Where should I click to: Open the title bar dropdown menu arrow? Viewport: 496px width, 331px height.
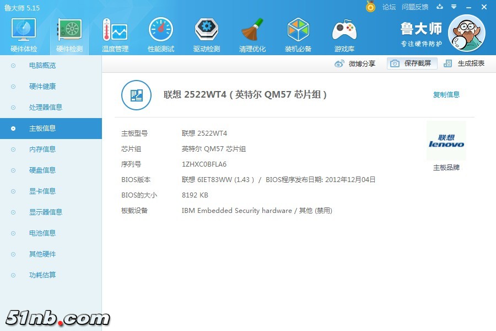(454, 7)
